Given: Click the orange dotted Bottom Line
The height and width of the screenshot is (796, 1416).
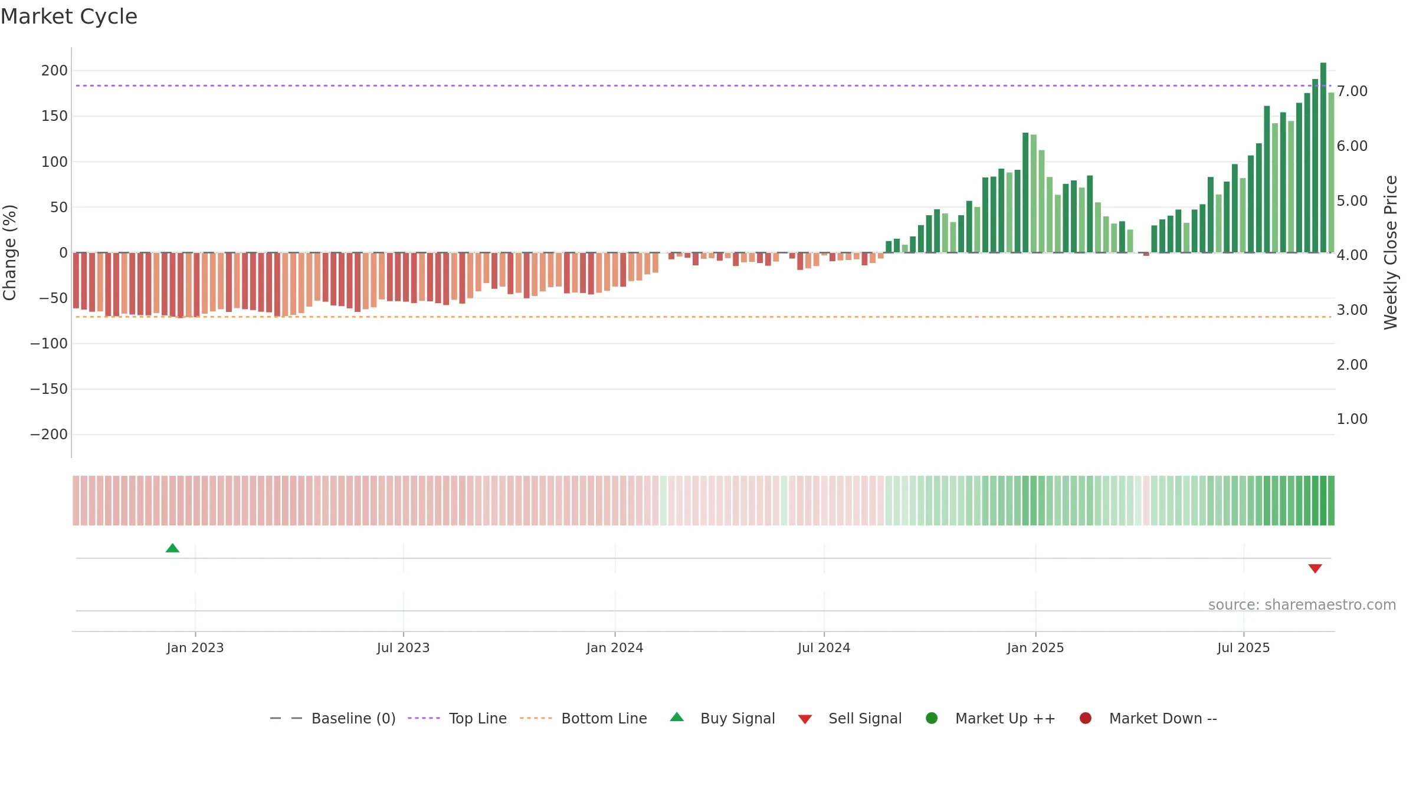Looking at the screenshot, I should (703, 317).
